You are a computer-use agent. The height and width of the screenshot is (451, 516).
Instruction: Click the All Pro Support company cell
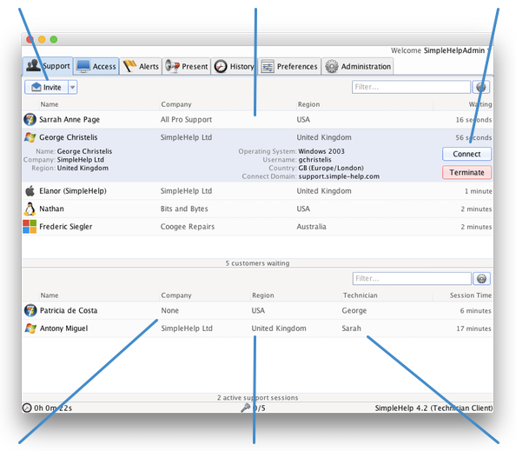[x=186, y=120]
